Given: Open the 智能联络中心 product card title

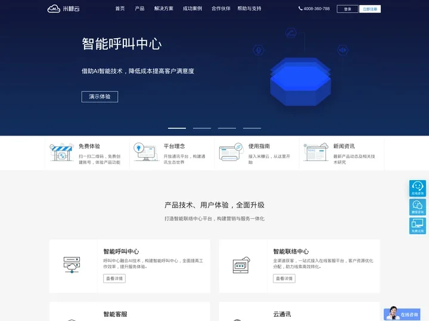Looking at the screenshot, I should (x=291, y=251).
